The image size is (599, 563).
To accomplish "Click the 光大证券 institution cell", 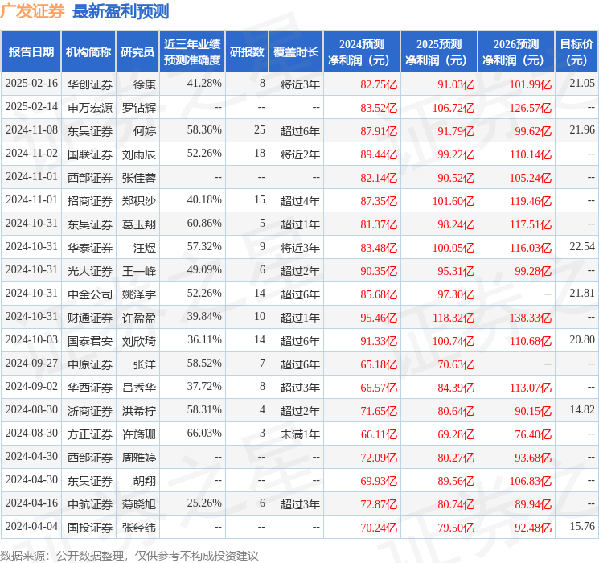I will (x=90, y=270).
